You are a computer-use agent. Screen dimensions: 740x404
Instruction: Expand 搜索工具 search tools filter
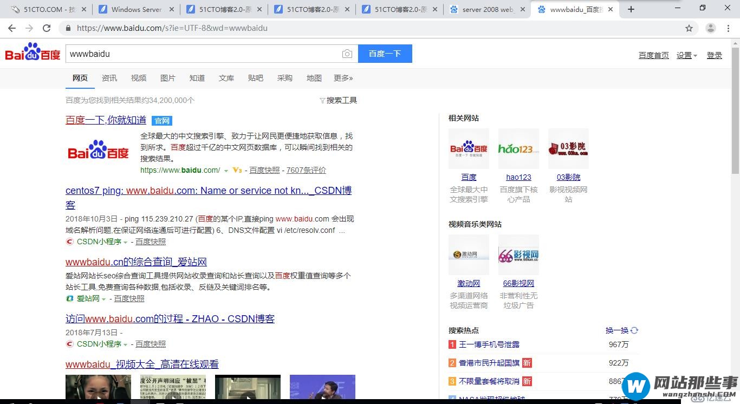click(338, 100)
